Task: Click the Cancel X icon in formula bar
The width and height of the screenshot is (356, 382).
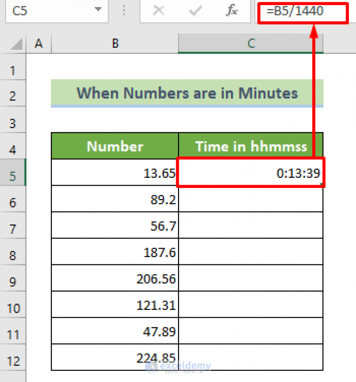Action: coord(158,12)
